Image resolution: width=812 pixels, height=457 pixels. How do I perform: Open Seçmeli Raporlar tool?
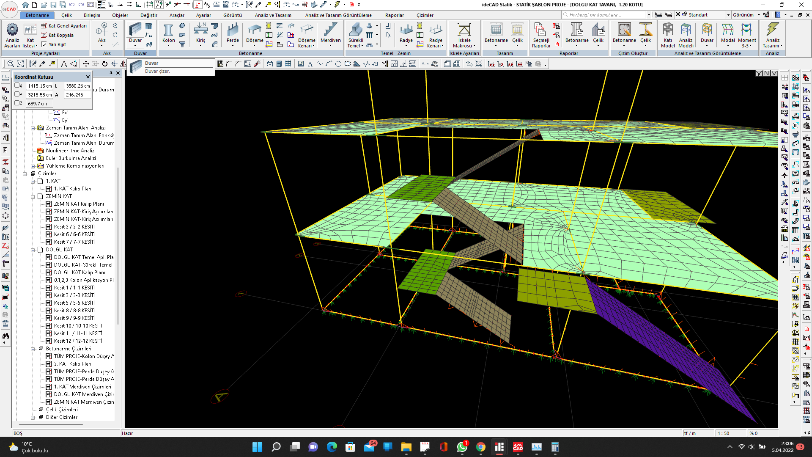(x=541, y=35)
